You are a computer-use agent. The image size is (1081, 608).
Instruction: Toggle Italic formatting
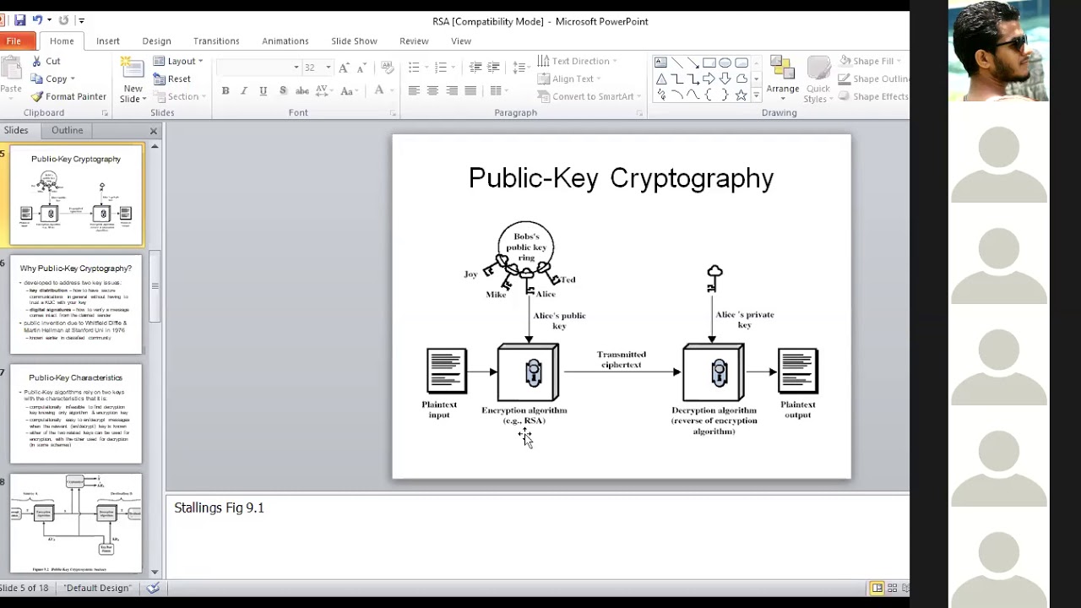[x=244, y=90]
